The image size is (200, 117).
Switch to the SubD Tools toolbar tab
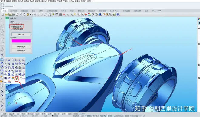click(115, 11)
